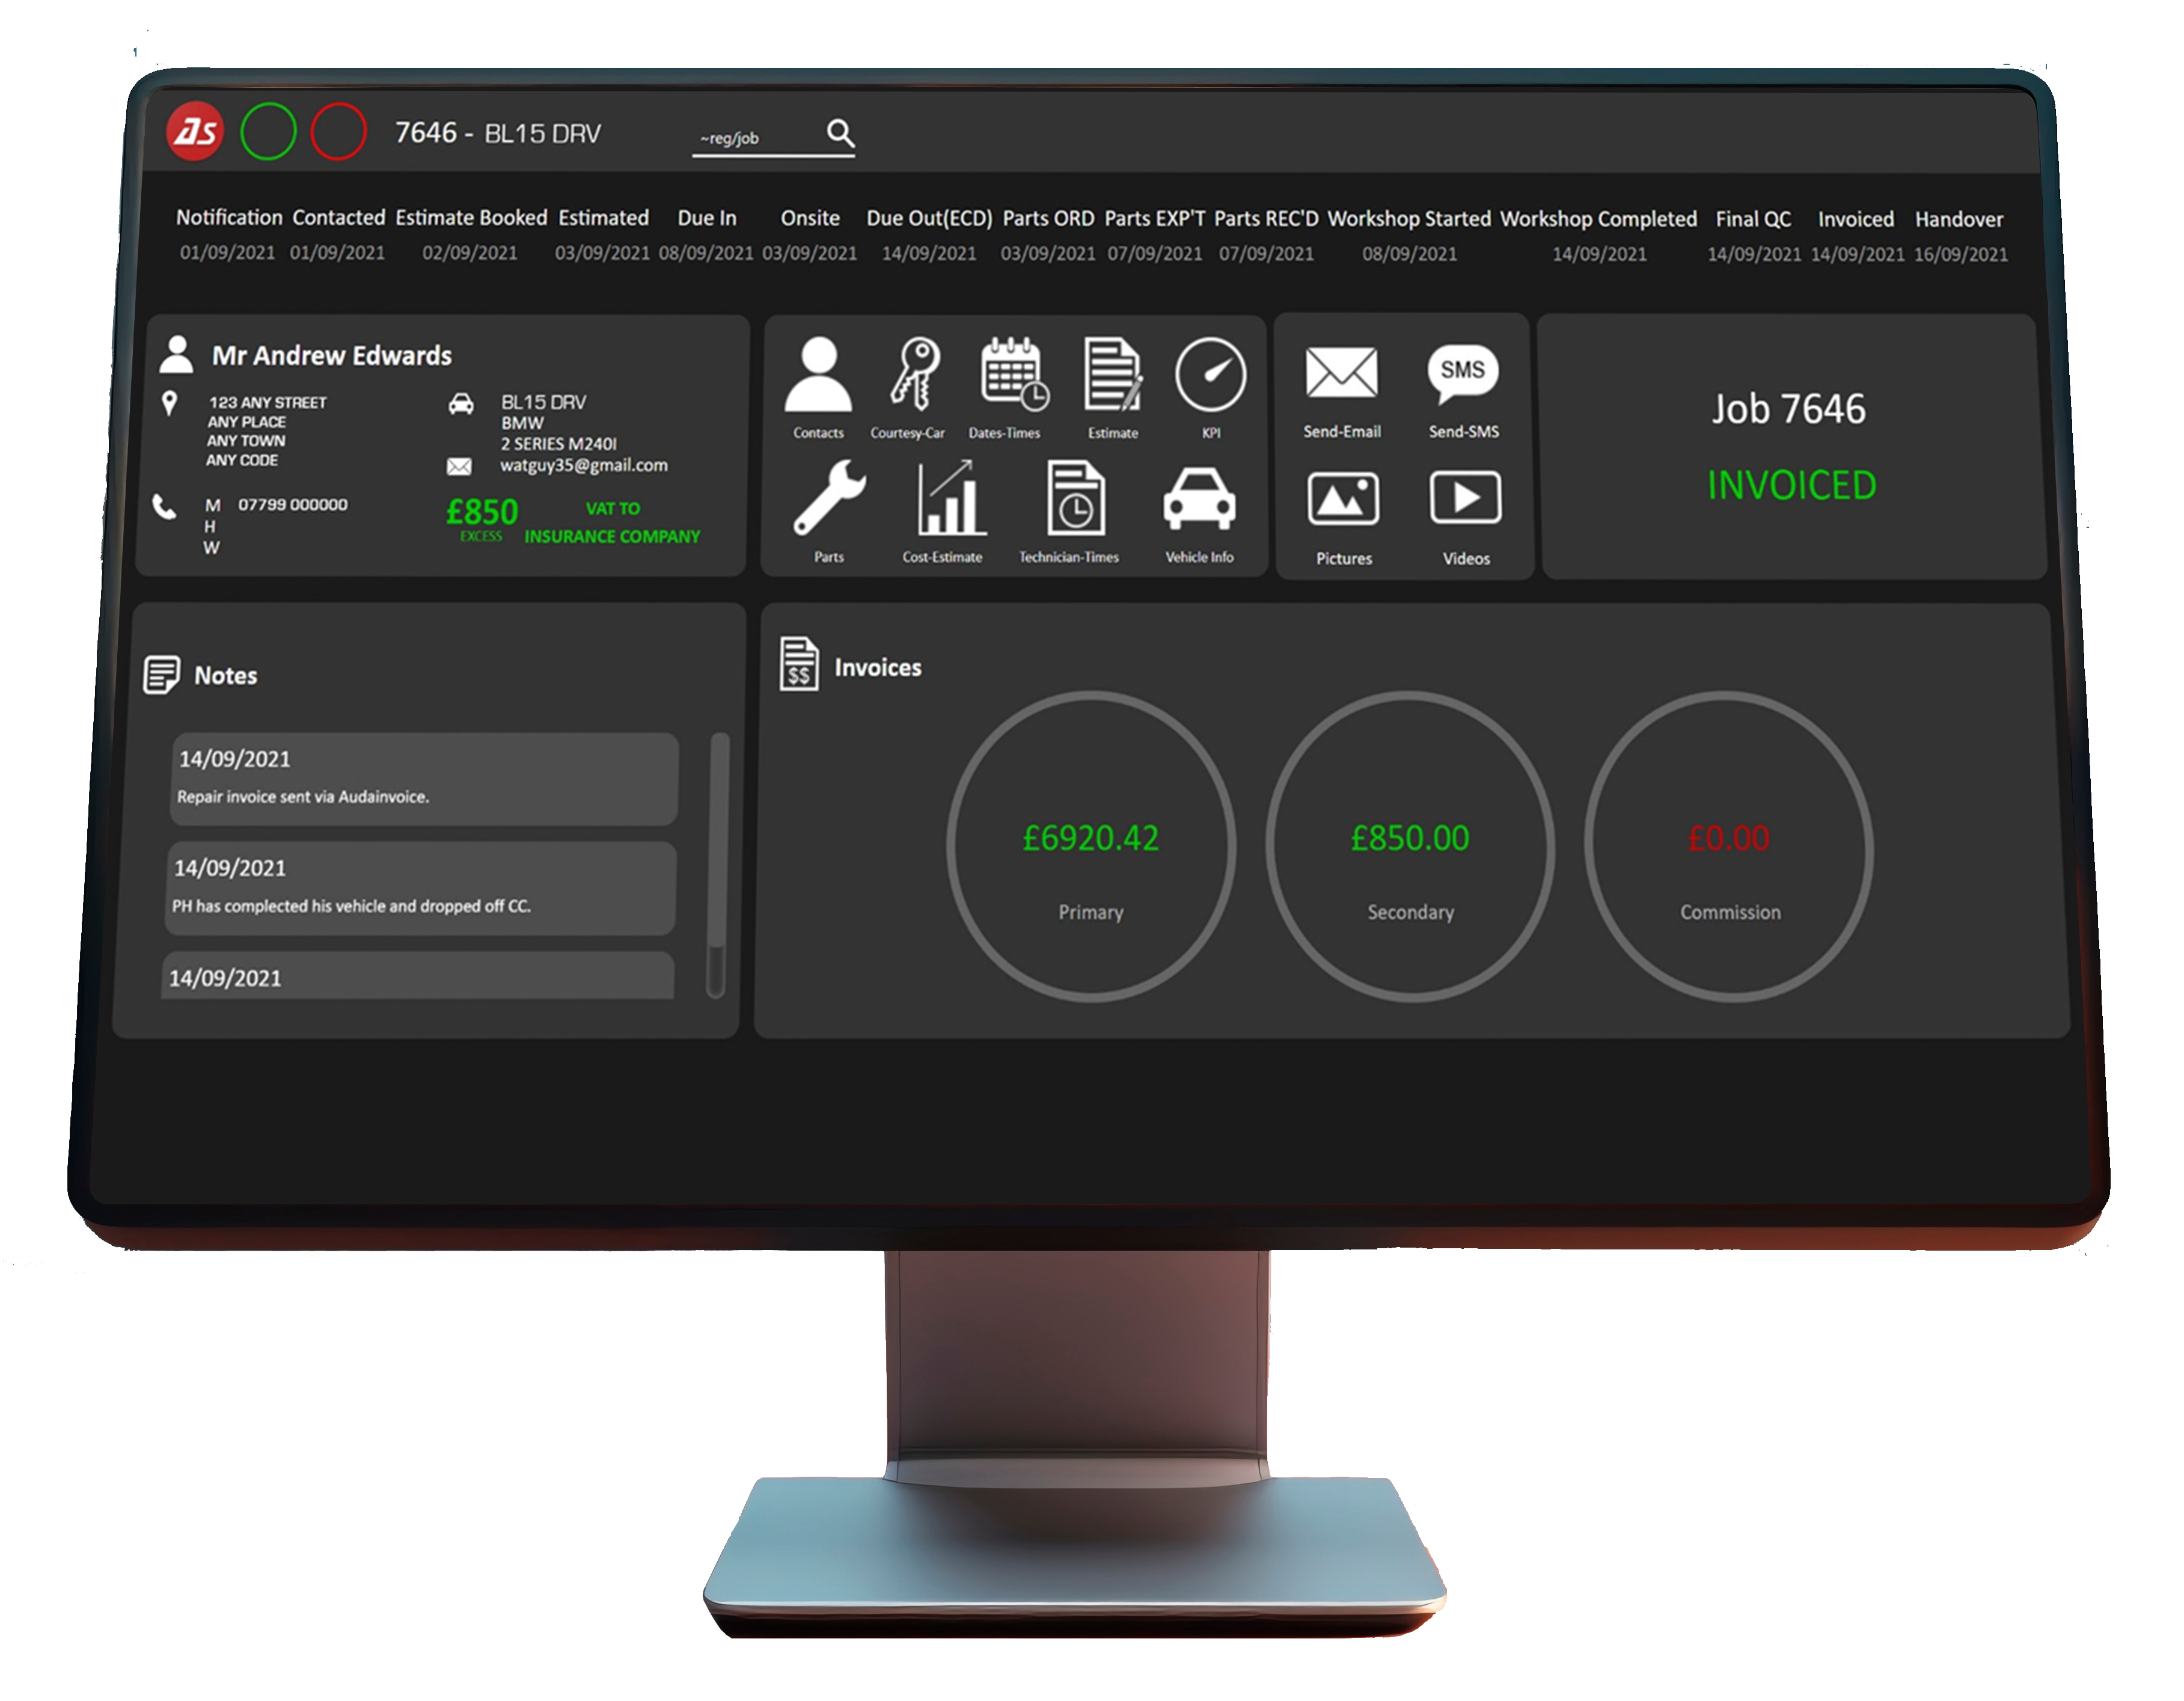The height and width of the screenshot is (1701, 2184).
Task: Open the Vehicle Info car icon
Action: (x=1198, y=498)
